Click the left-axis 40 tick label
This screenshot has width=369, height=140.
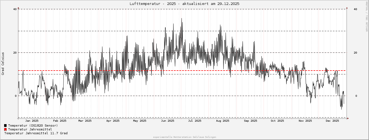[x=15, y=9]
